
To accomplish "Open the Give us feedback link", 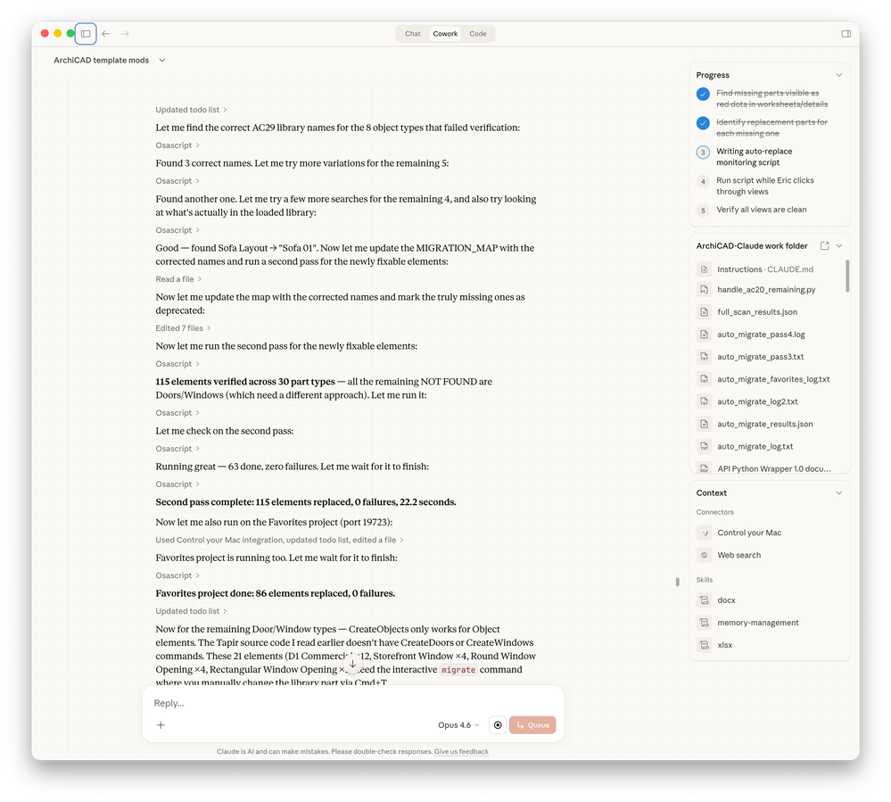I will [461, 751].
